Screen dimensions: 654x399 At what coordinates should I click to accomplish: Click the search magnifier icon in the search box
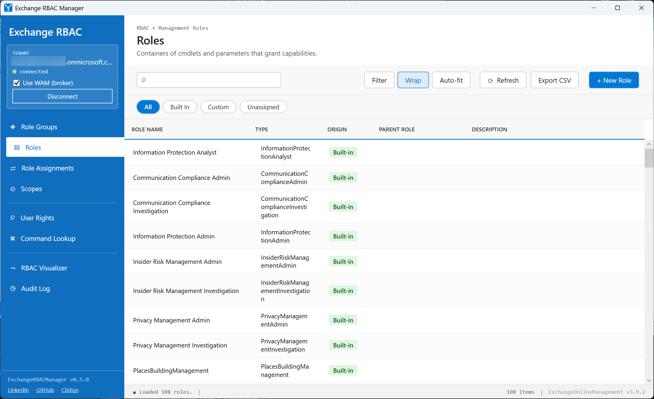pyautogui.click(x=144, y=80)
